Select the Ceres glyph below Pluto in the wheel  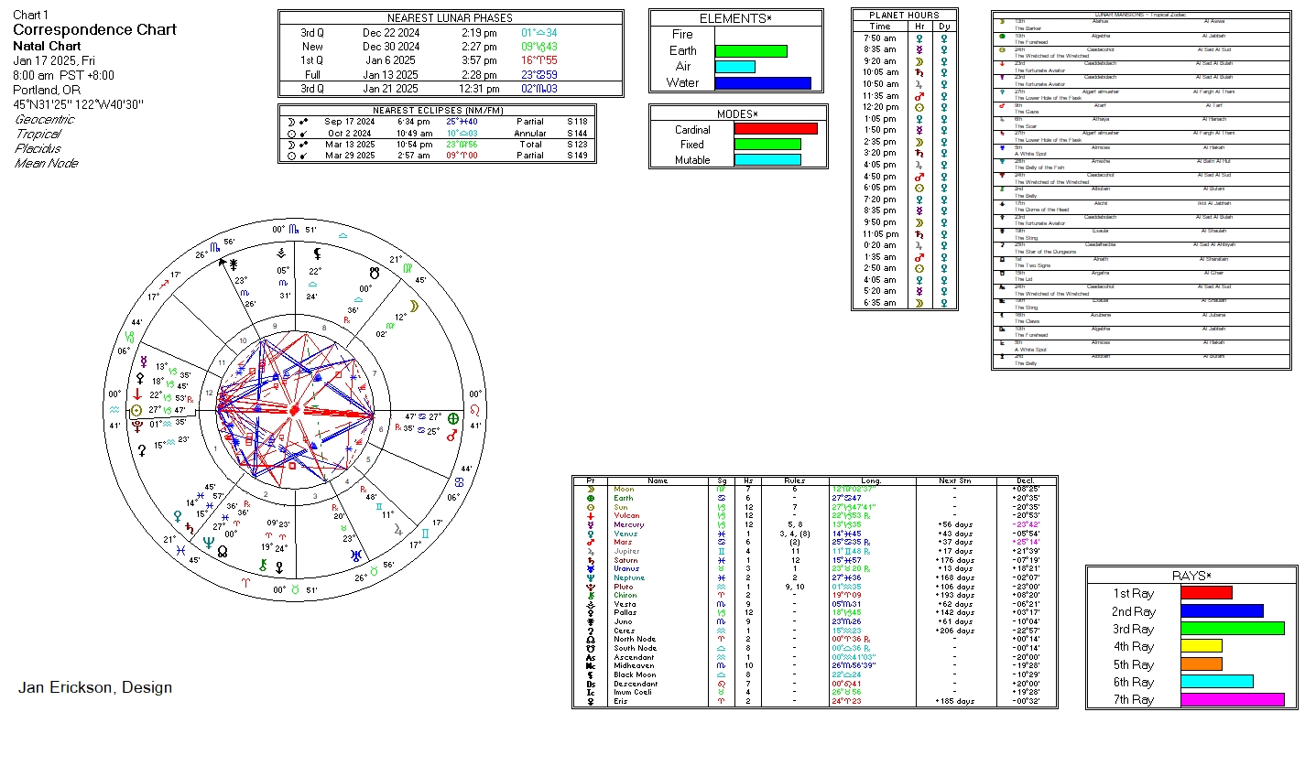point(142,450)
